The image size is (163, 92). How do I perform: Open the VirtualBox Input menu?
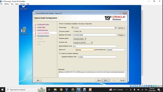17,4
